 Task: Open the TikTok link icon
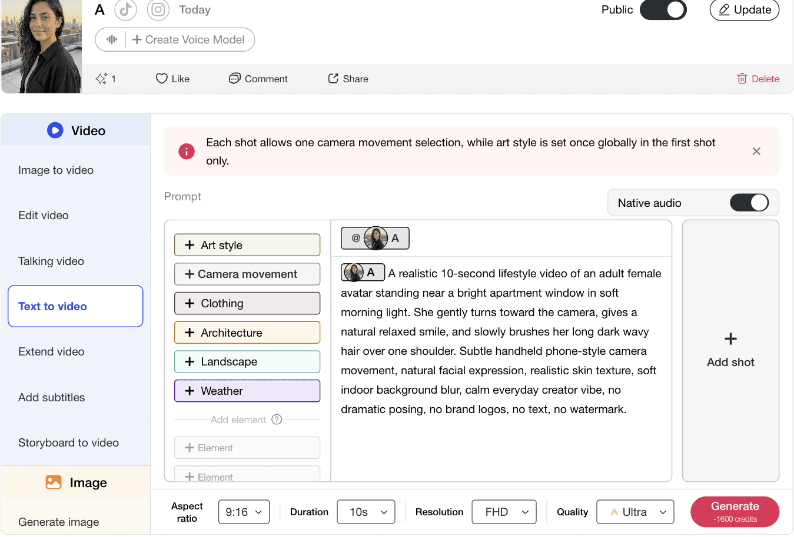(x=125, y=9)
